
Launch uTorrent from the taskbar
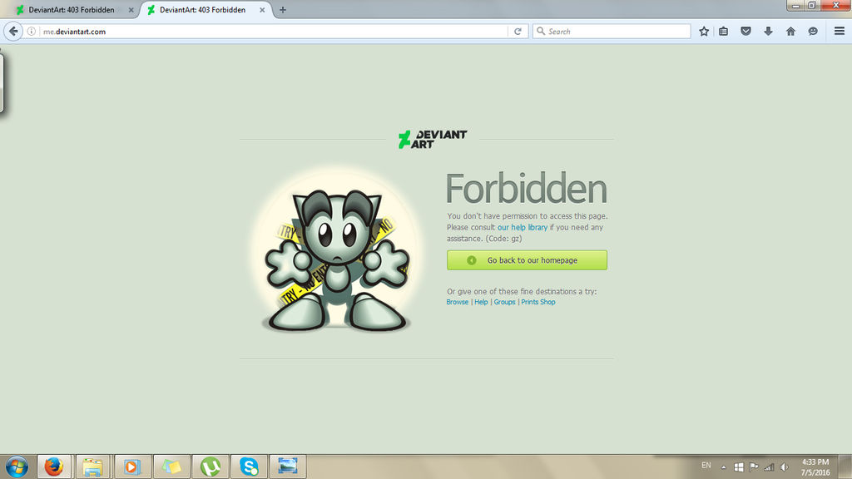pos(211,466)
